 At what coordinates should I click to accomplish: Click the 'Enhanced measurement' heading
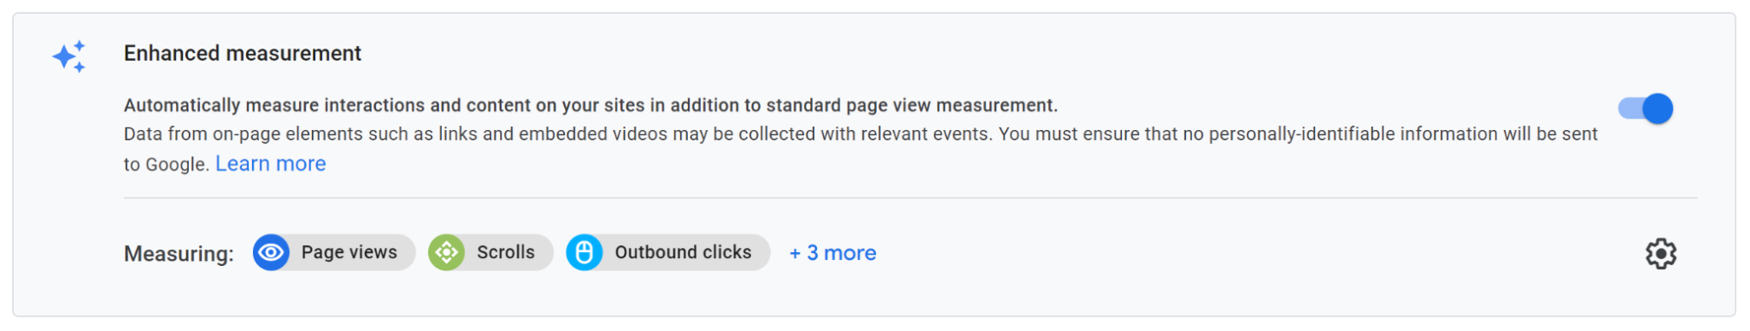243,54
